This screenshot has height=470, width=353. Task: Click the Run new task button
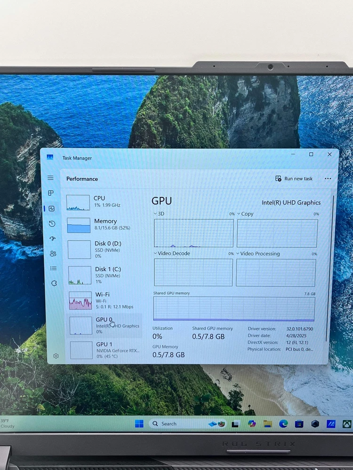click(x=294, y=179)
